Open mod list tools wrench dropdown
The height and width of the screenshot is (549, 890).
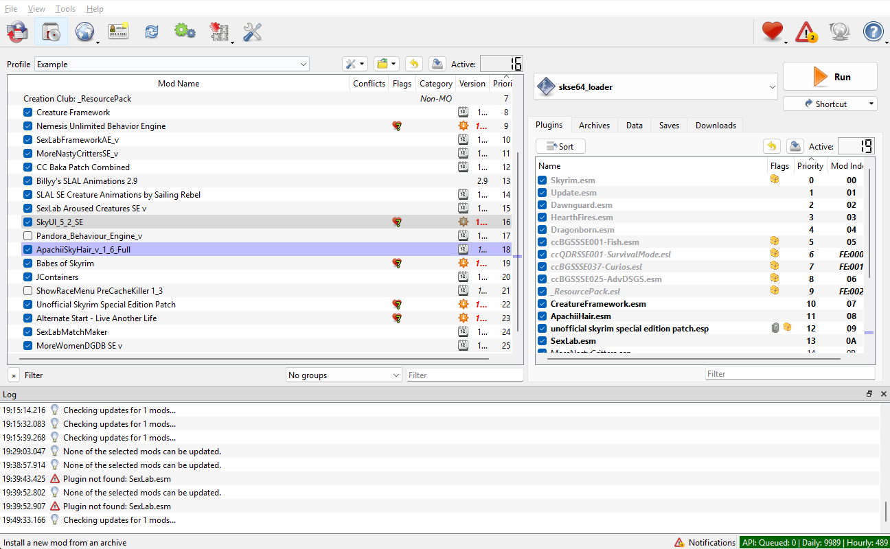click(355, 64)
